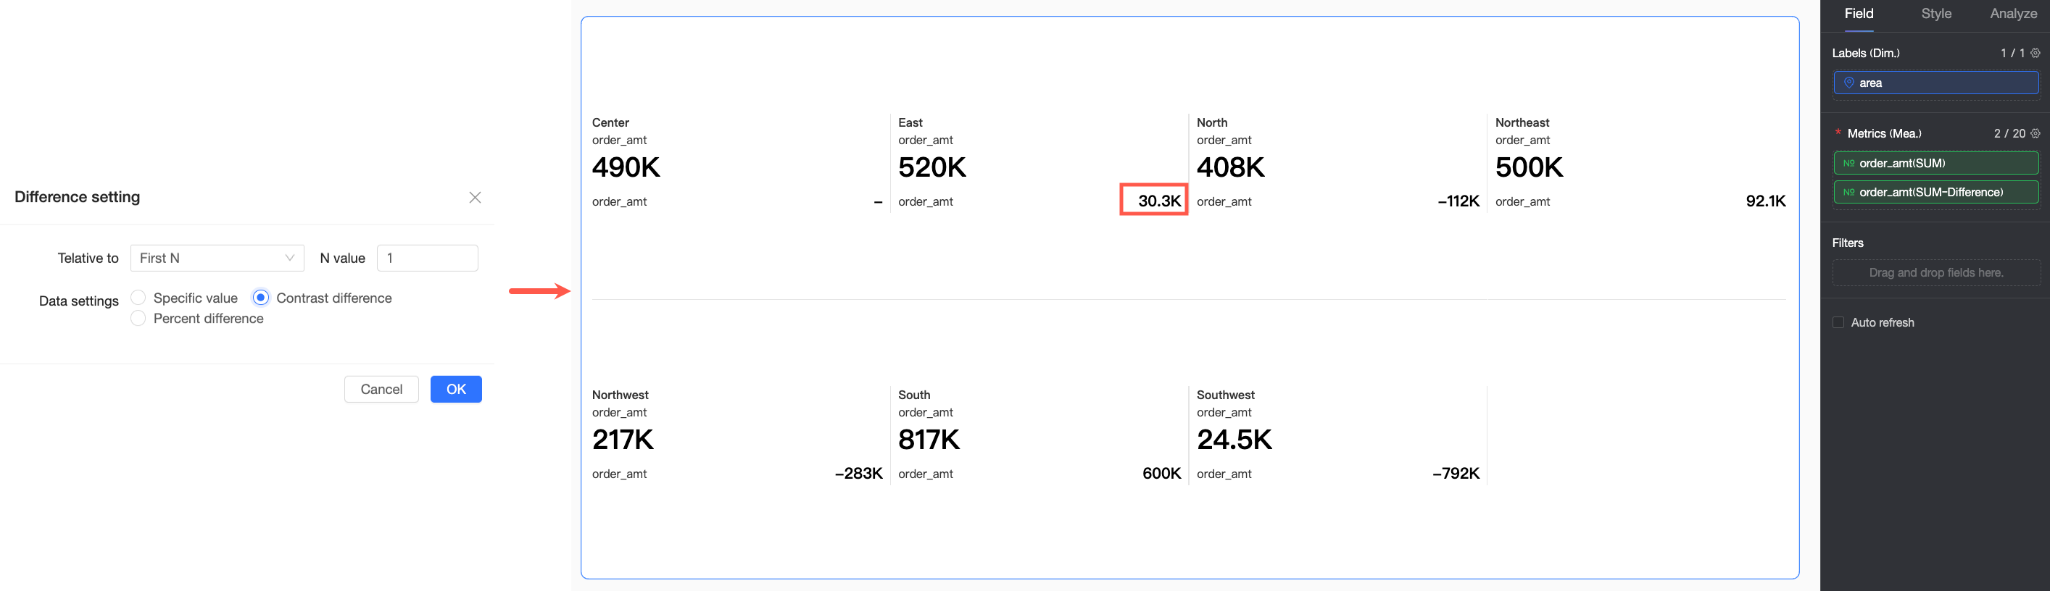Cancel the Difference setting dialog

click(381, 389)
